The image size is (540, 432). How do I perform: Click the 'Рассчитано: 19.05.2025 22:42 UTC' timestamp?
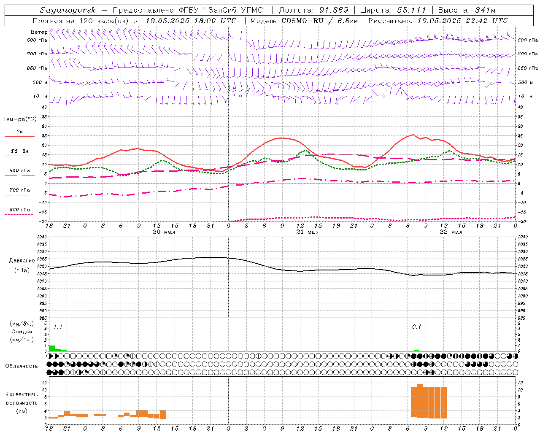coord(438,21)
